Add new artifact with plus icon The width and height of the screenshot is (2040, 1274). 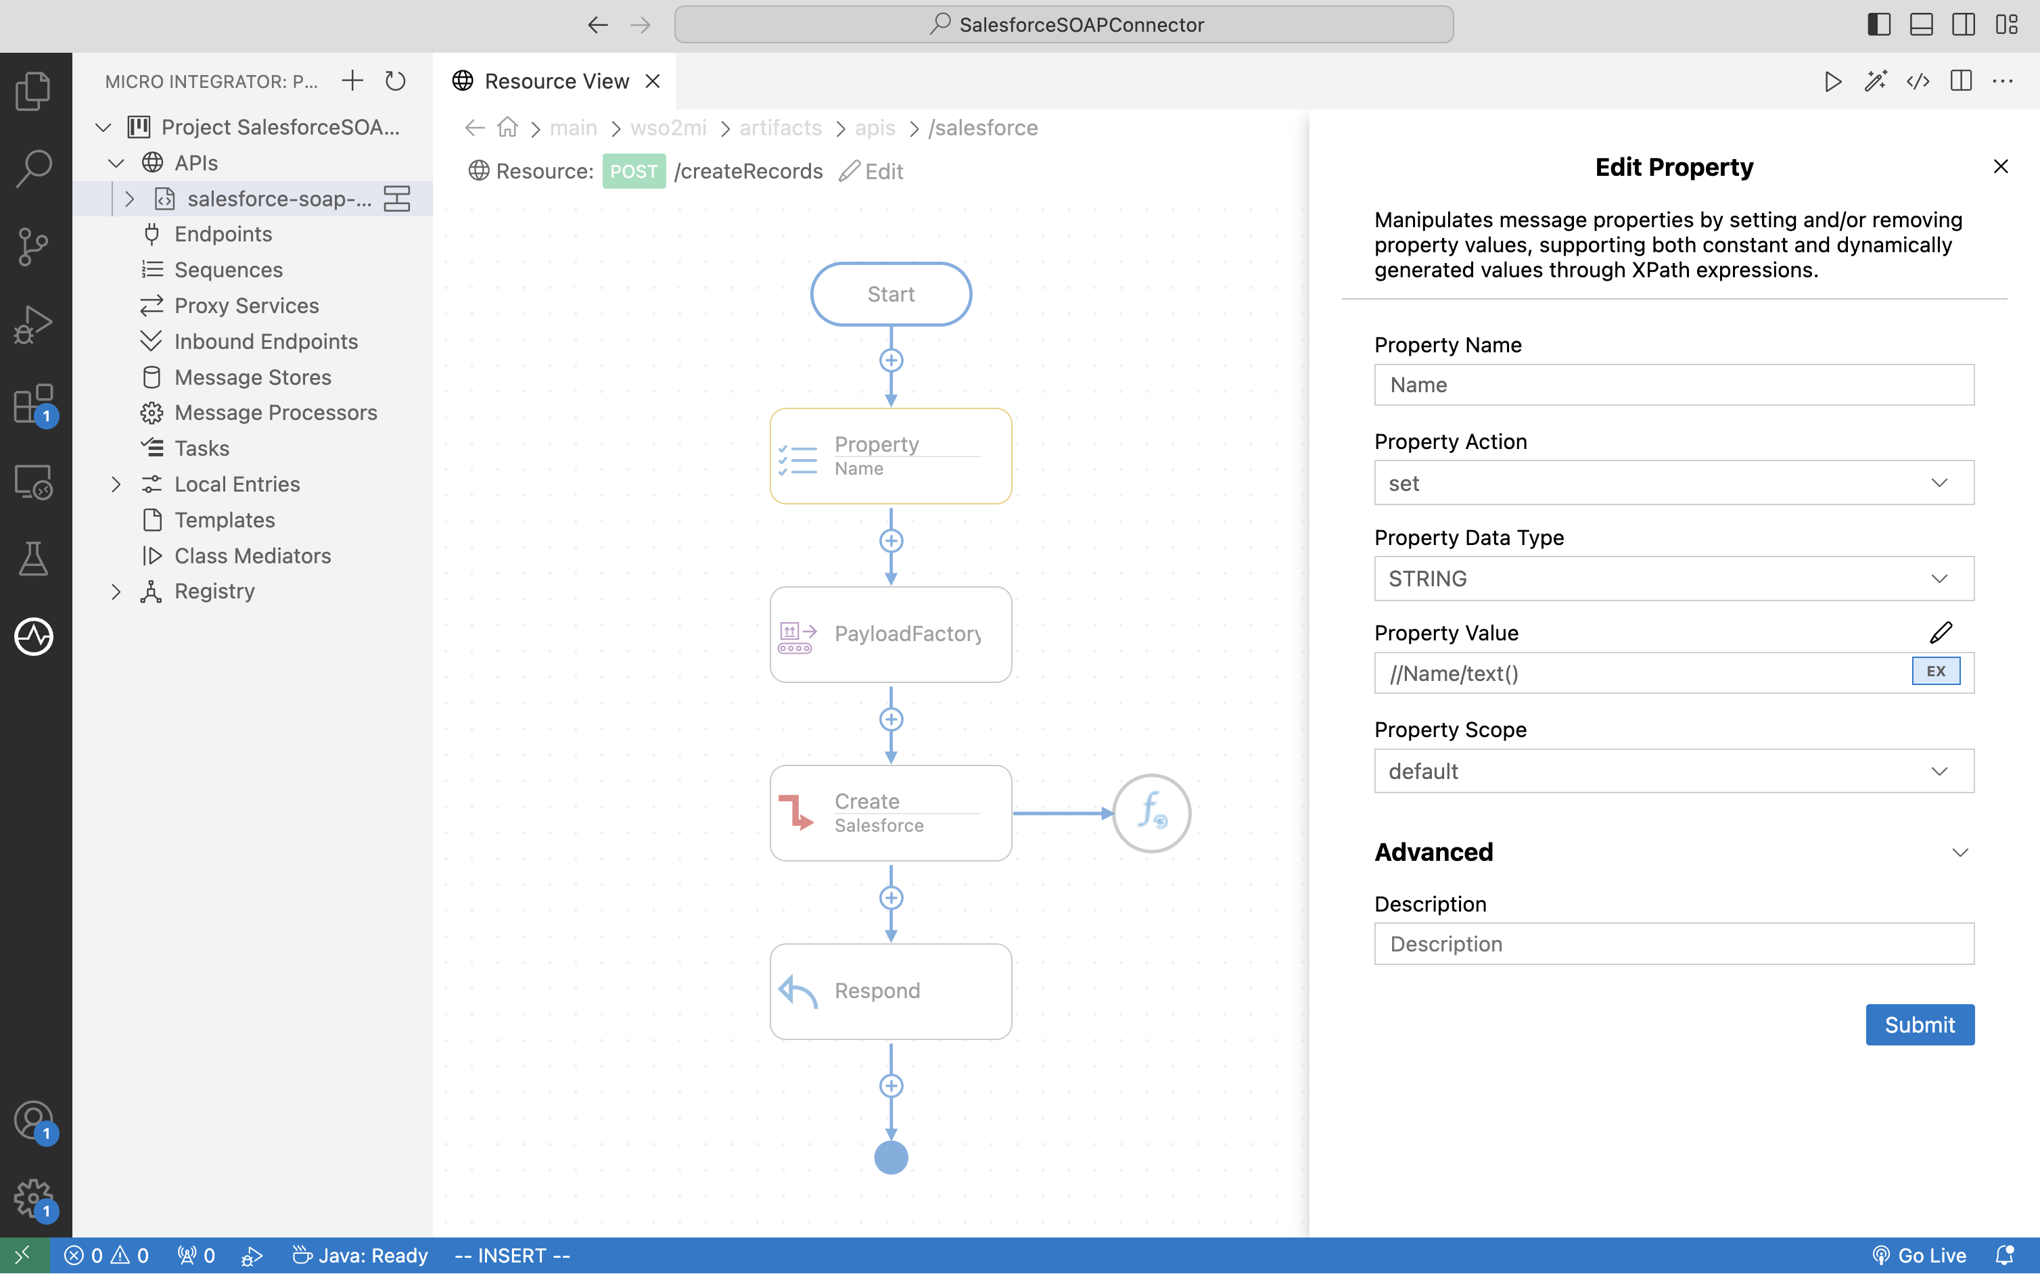[x=352, y=81]
